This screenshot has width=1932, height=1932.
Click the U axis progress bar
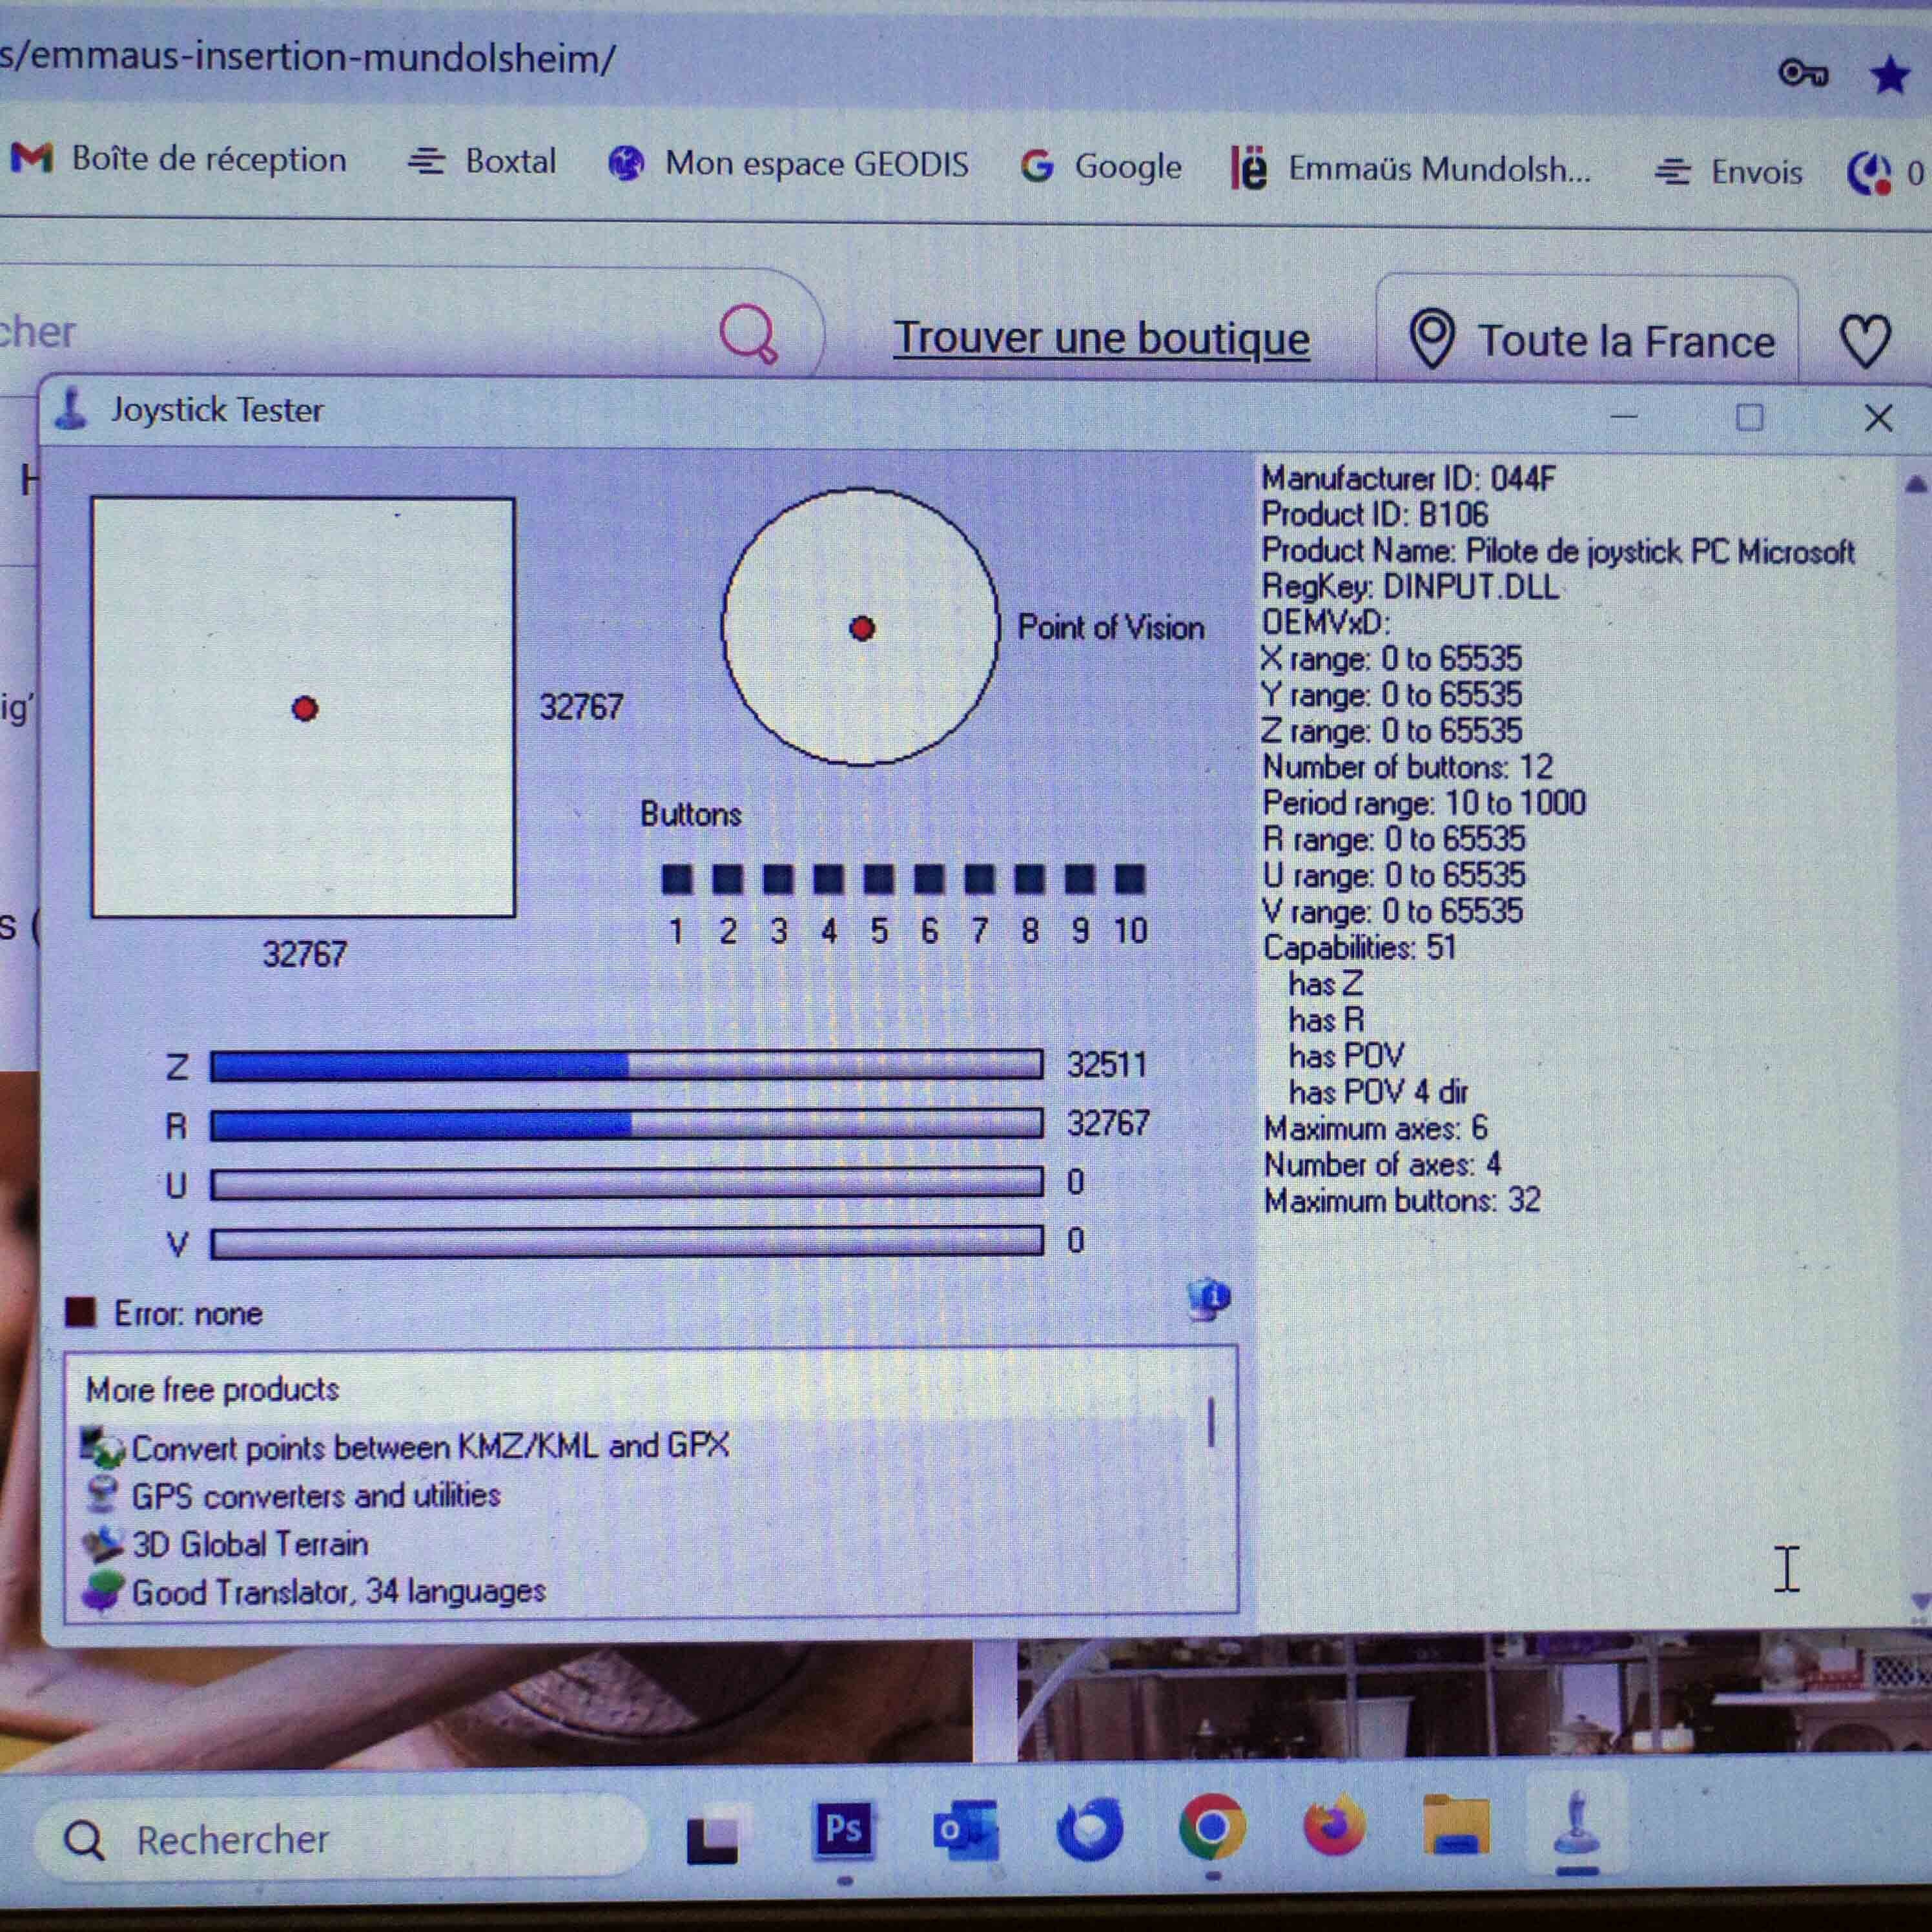pos(627,1183)
